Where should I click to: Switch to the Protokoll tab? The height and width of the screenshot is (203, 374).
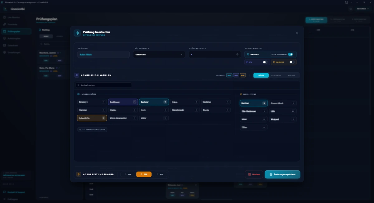click(276, 75)
